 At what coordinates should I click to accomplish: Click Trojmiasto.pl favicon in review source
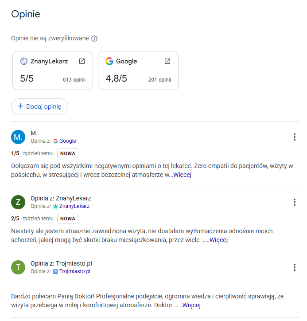click(55, 271)
